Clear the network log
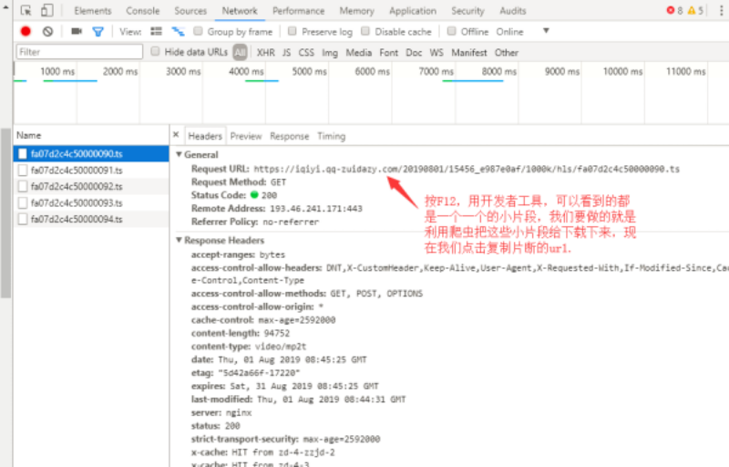Viewport: 729px width, 467px height. click(47, 31)
